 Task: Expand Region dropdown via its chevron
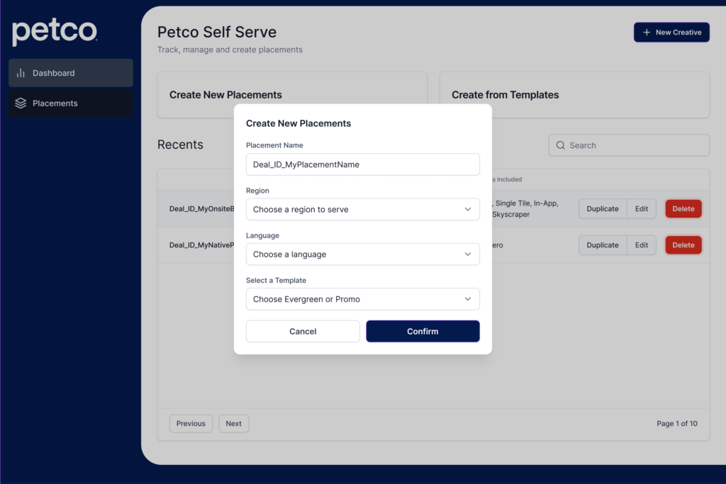[468, 209]
